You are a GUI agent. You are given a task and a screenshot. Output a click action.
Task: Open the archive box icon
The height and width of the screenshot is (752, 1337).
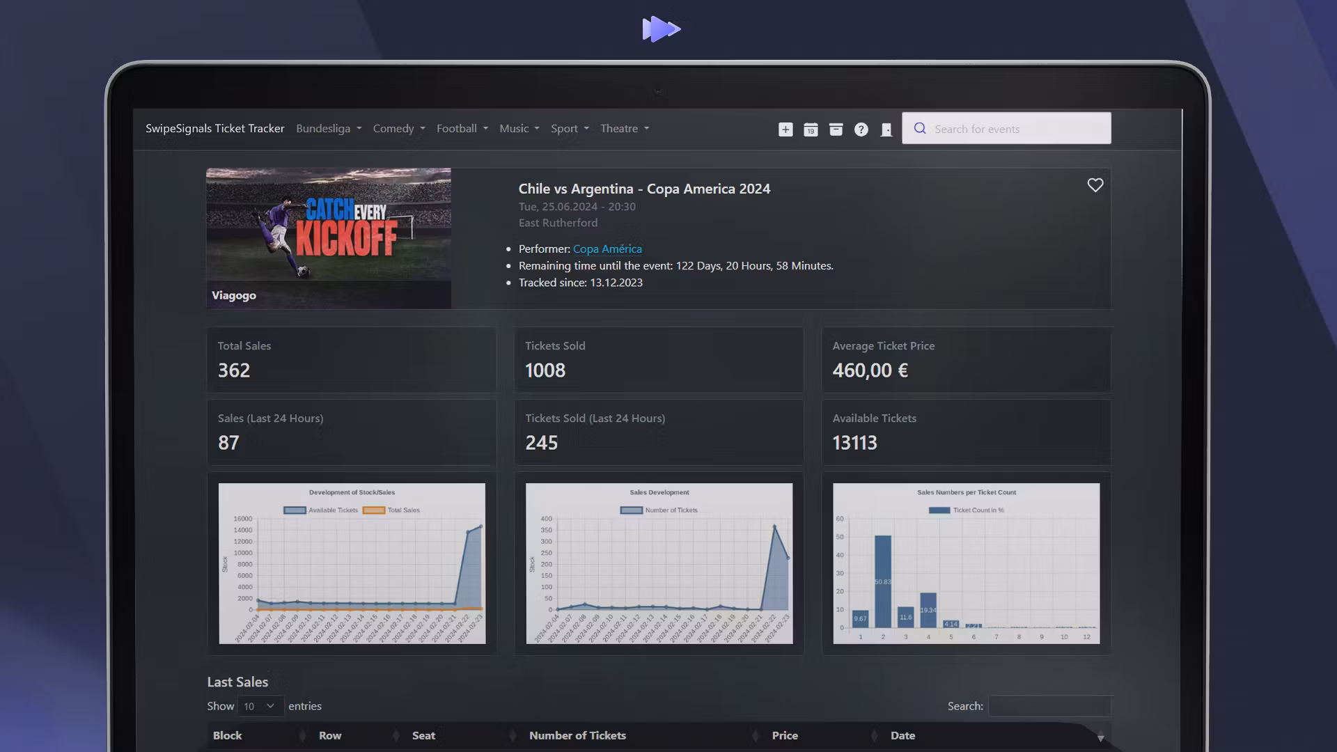(x=836, y=130)
